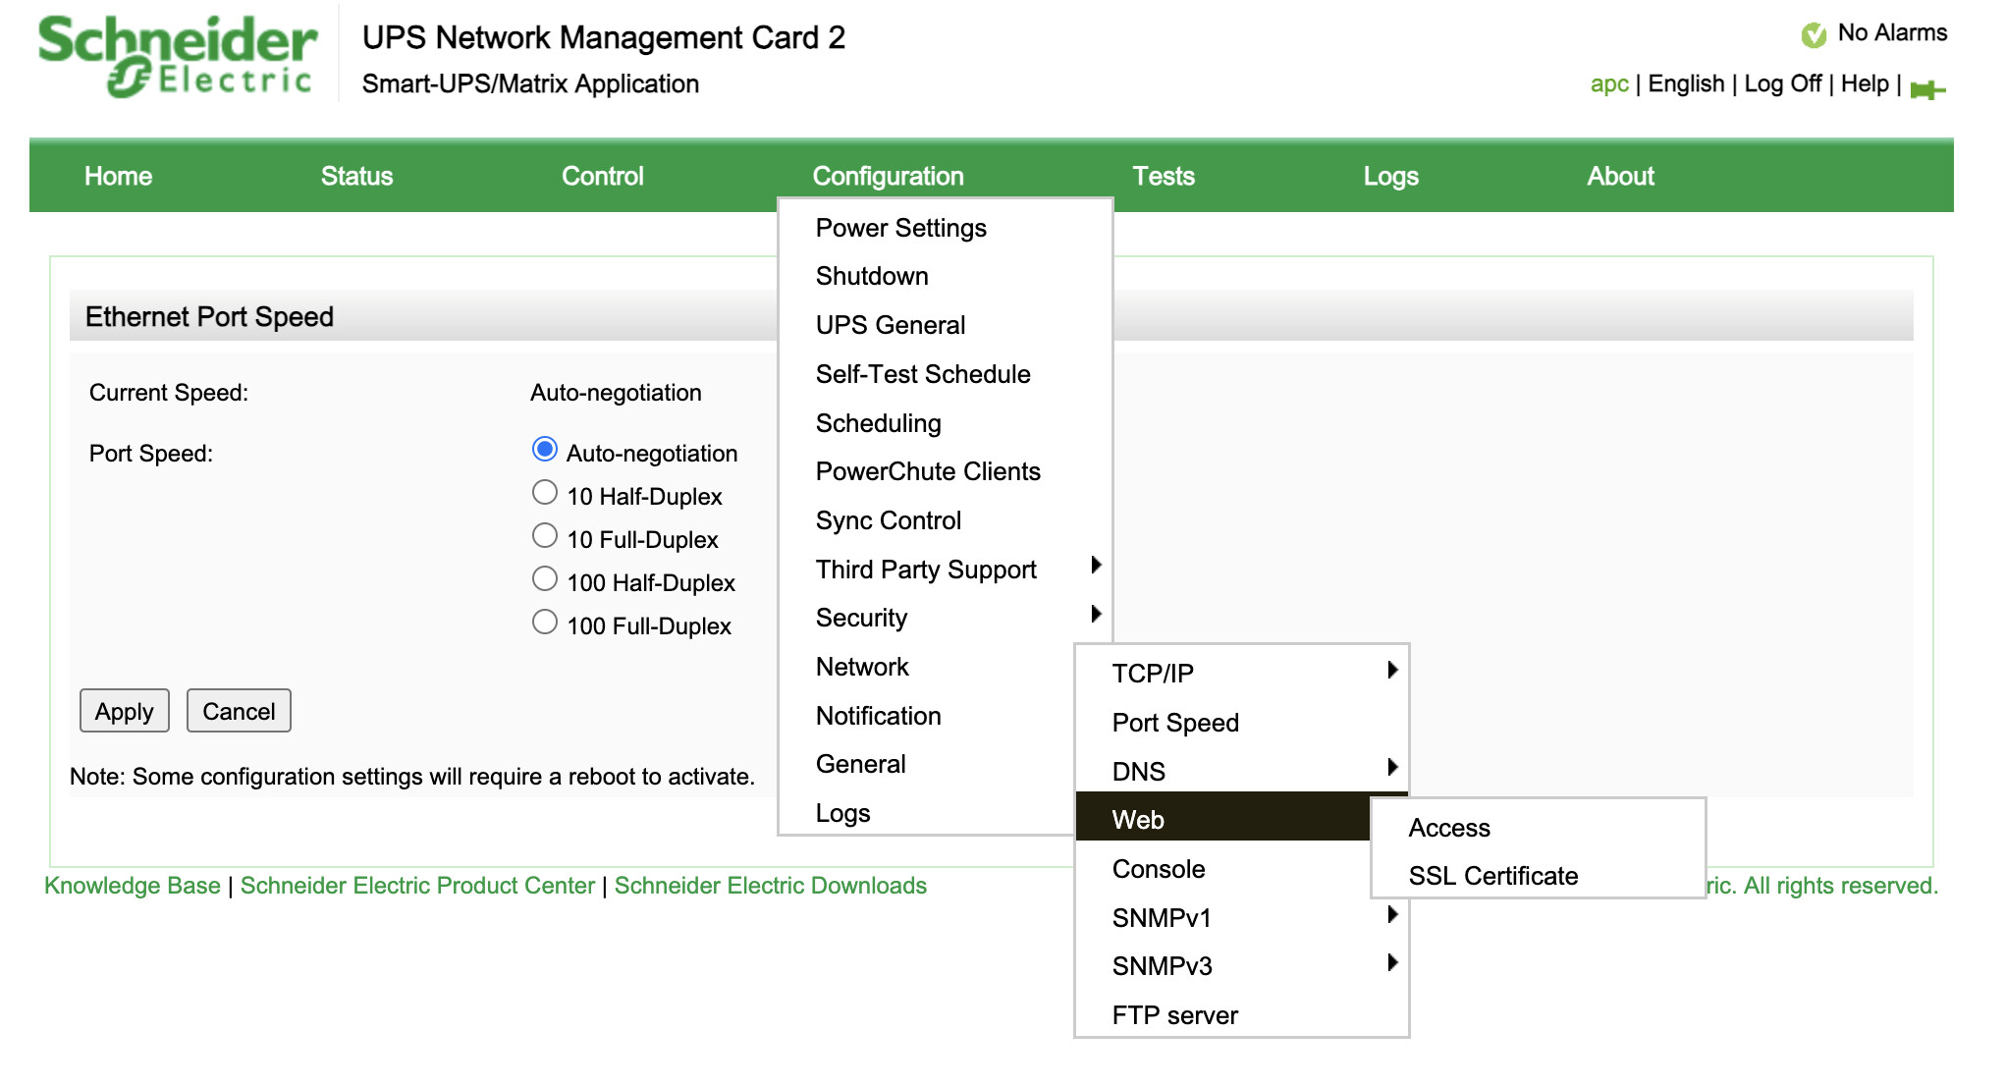The image size is (2005, 1086).
Task: Click the Cancel button
Action: pyautogui.click(x=239, y=711)
